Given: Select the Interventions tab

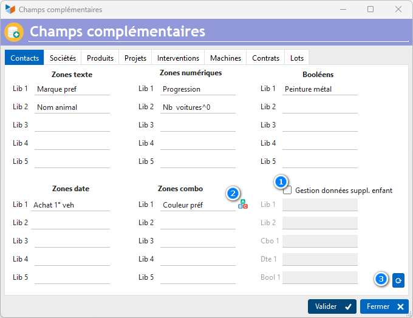Looking at the screenshot, I should coord(178,58).
